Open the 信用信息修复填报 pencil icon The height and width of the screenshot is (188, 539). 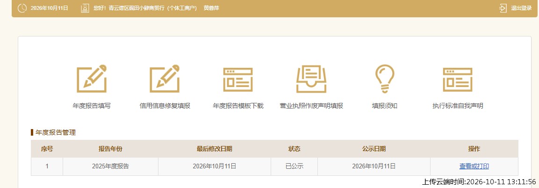(165, 79)
